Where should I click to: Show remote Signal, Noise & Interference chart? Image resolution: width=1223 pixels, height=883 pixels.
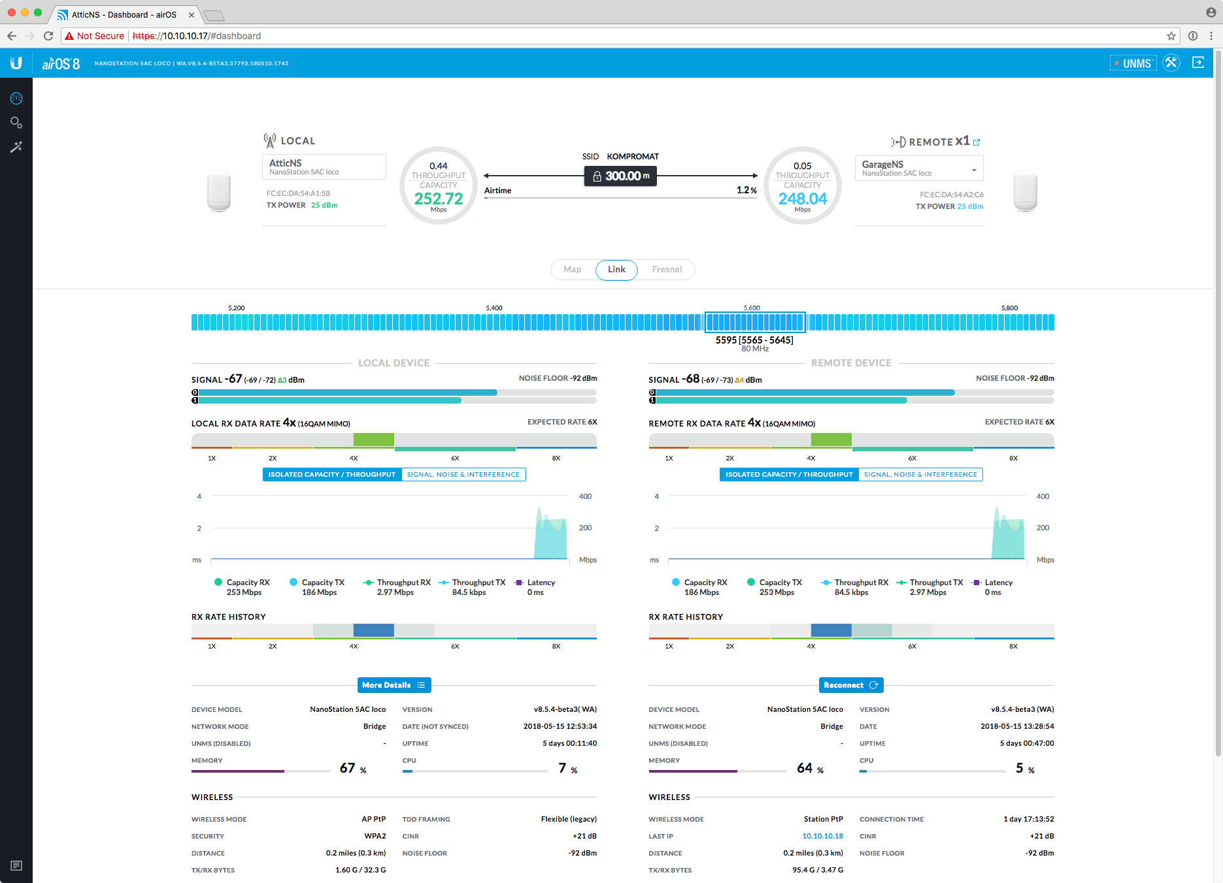click(x=920, y=475)
